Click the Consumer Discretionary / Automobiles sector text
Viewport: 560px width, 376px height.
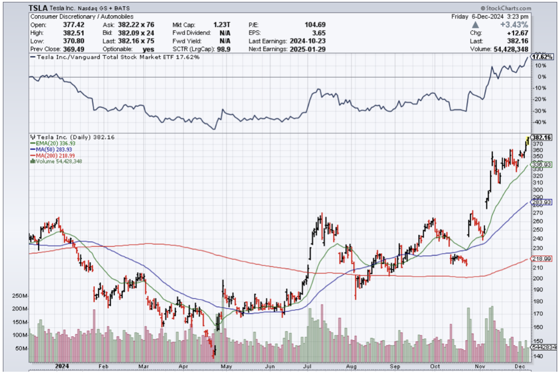coord(82,16)
